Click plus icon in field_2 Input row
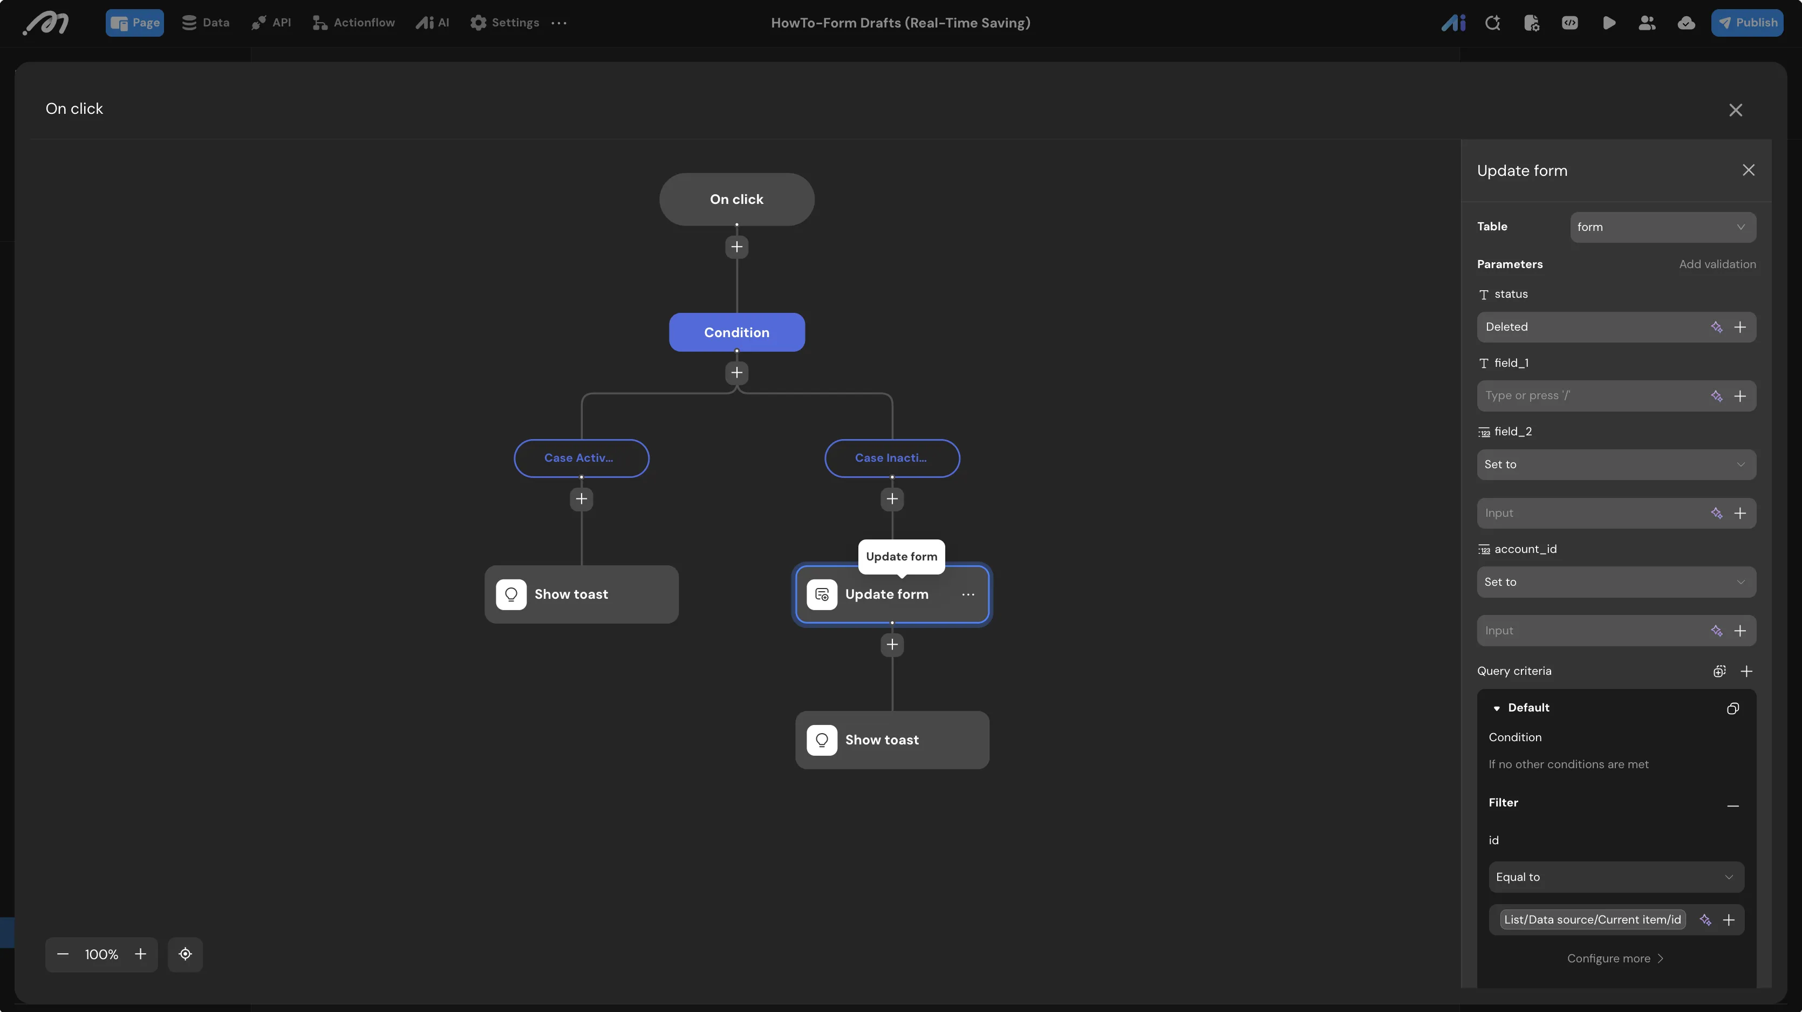 (1740, 514)
